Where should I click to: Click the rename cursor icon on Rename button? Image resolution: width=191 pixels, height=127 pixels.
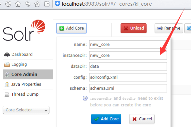(160, 28)
